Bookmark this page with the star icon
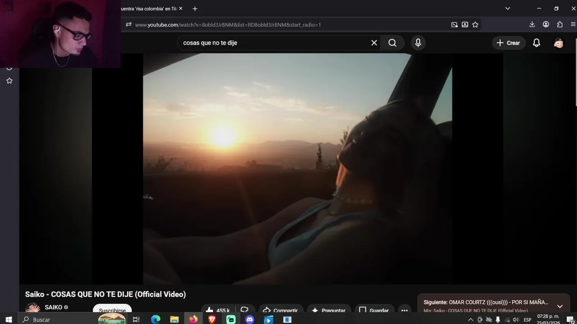 [475, 25]
